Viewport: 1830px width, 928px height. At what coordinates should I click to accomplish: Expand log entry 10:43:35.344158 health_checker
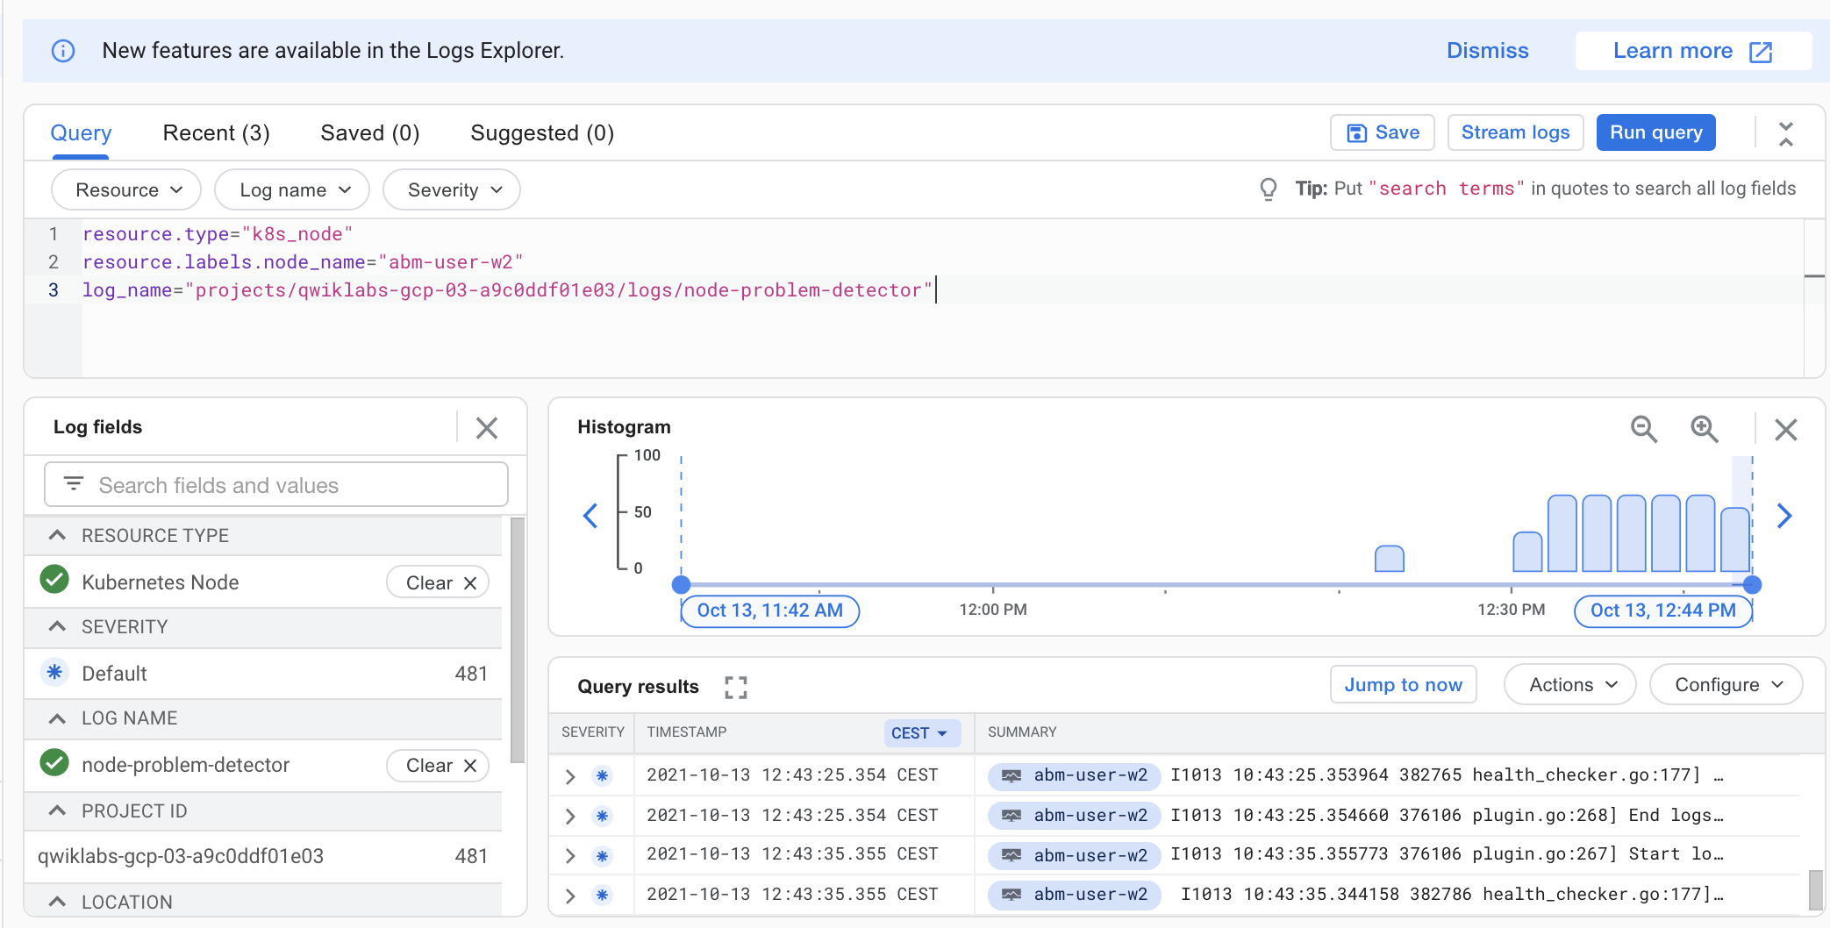pos(570,896)
